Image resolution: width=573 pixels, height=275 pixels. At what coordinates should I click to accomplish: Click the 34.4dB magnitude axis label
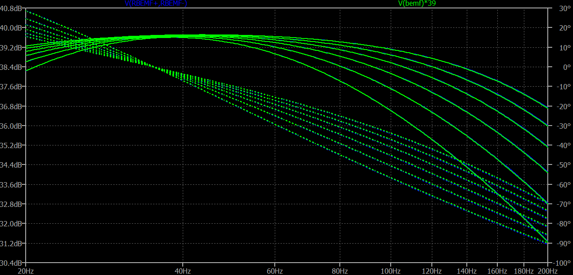pos(12,165)
